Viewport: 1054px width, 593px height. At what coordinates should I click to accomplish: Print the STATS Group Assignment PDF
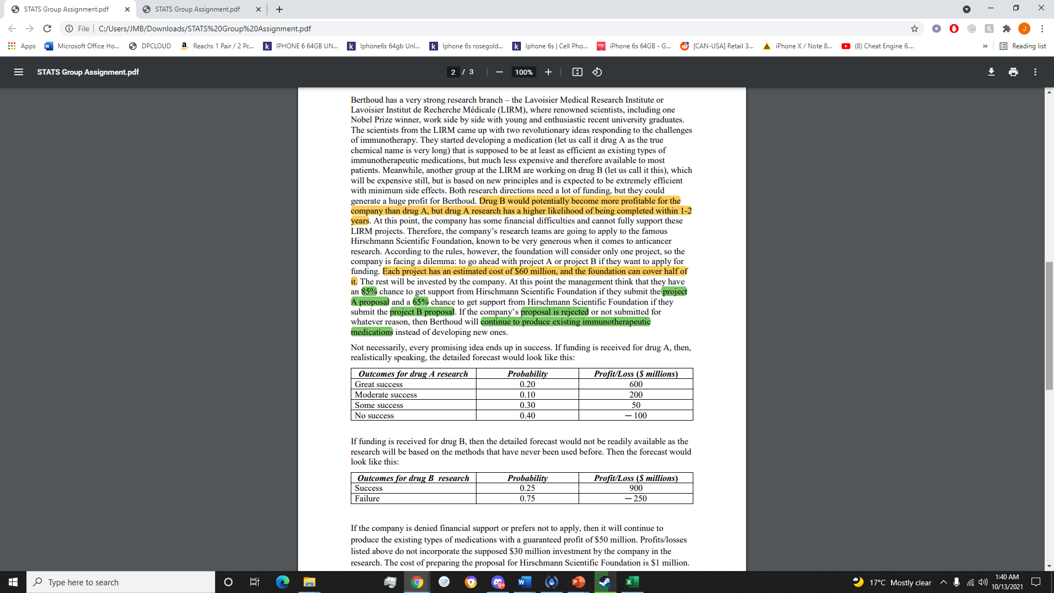coord(1013,71)
